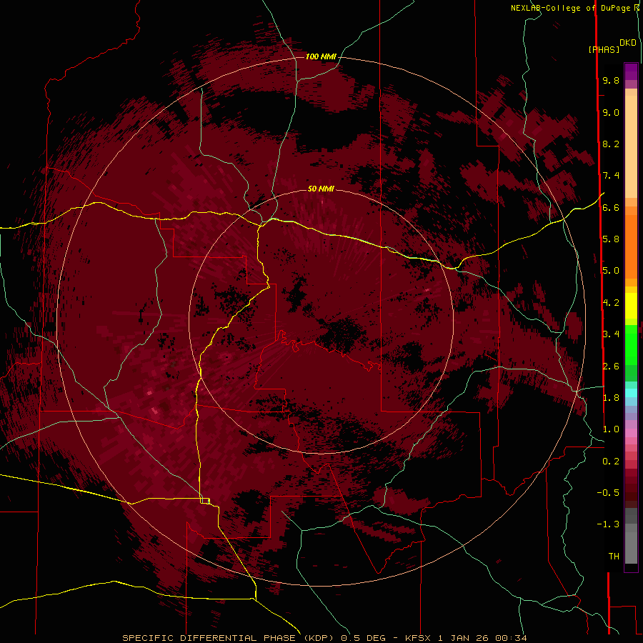Click the 0.2 color scale value

click(x=611, y=462)
